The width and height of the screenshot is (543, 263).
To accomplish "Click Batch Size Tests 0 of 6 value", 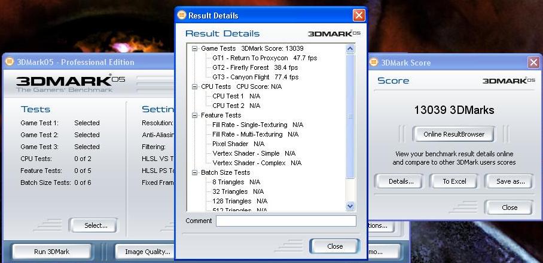I will click(x=83, y=182).
